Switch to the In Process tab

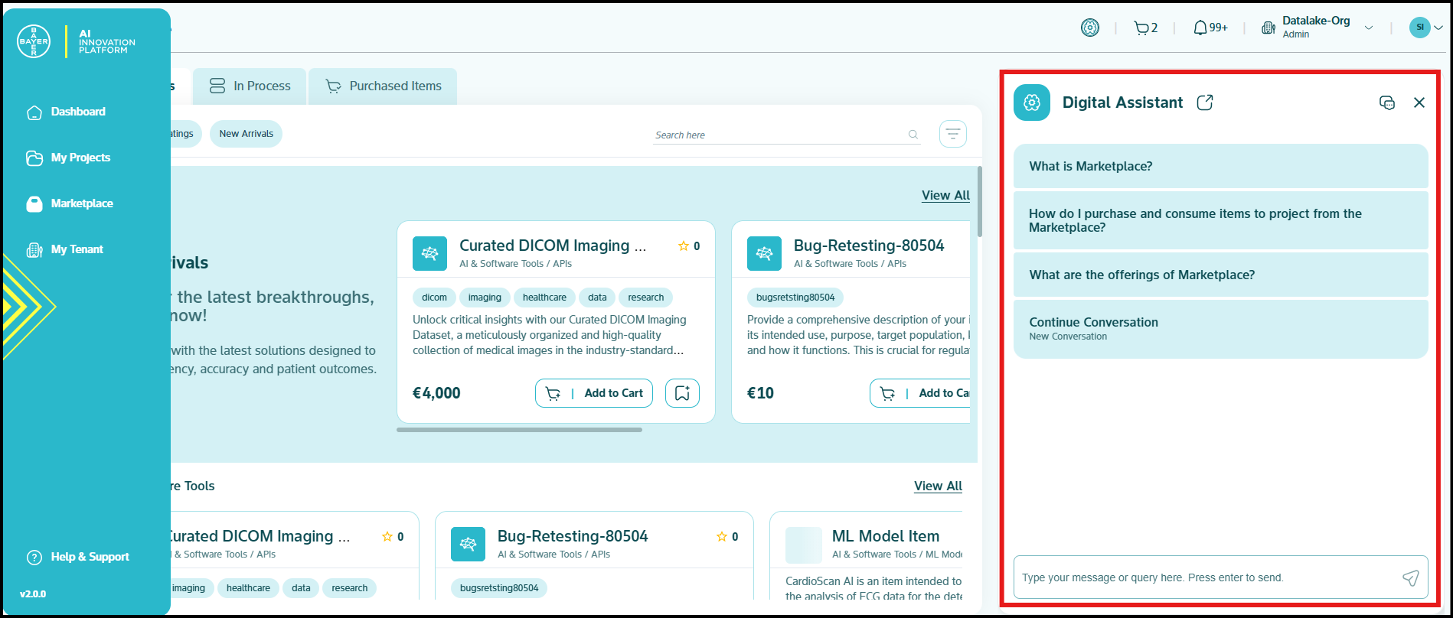point(250,86)
